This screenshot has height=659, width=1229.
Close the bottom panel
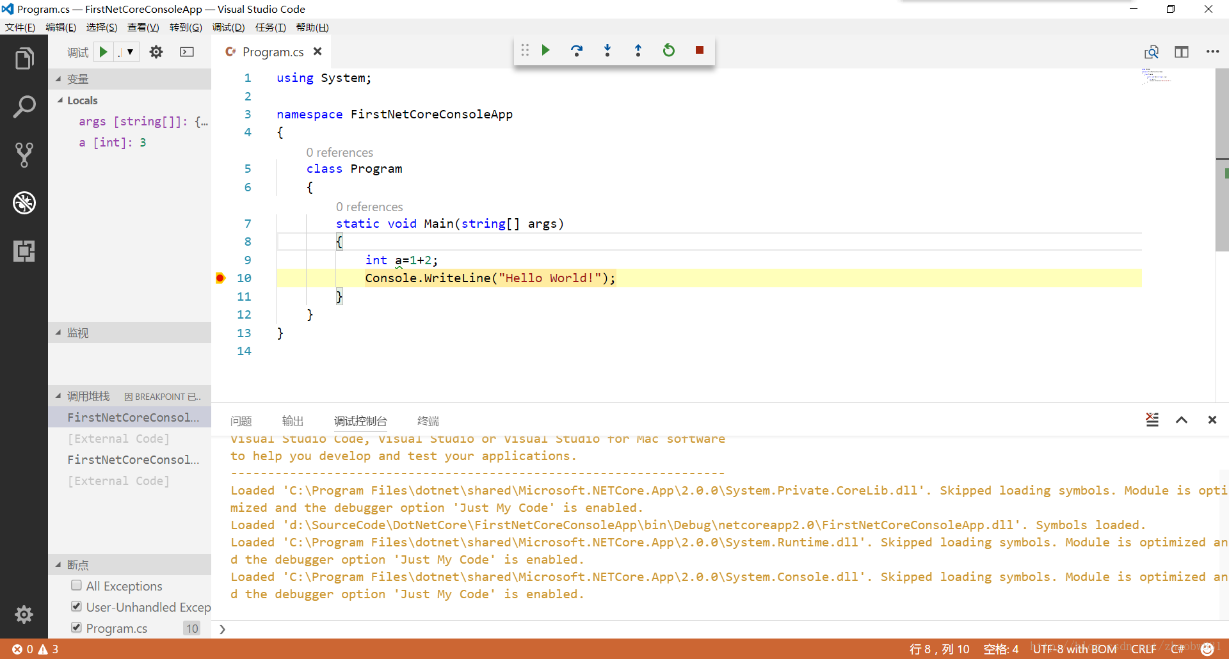click(x=1212, y=420)
